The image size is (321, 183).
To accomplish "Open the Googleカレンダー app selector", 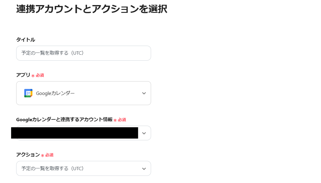I will pyautogui.click(x=83, y=93).
